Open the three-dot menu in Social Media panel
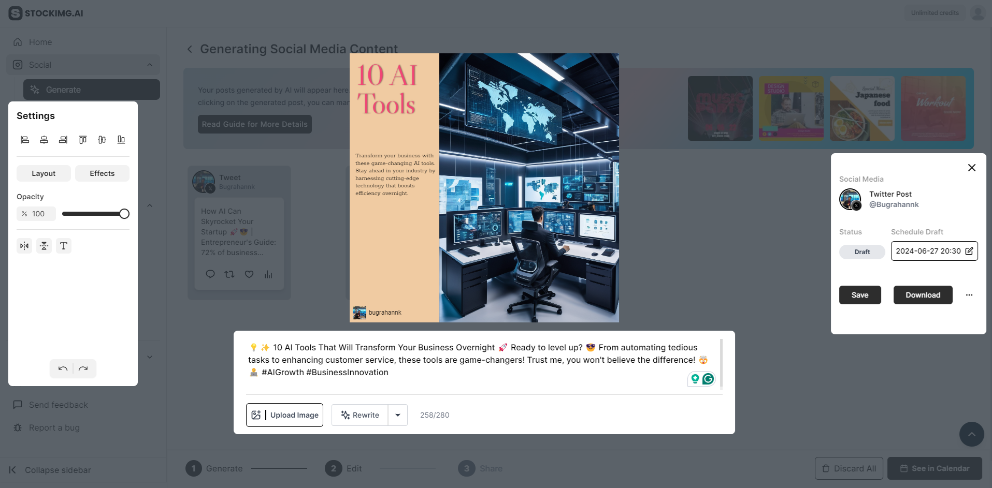992x488 pixels. (x=969, y=295)
